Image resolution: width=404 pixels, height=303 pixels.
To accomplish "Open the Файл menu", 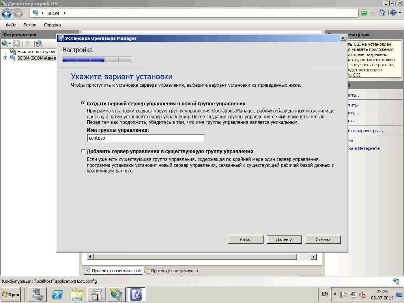I will coord(11,25).
